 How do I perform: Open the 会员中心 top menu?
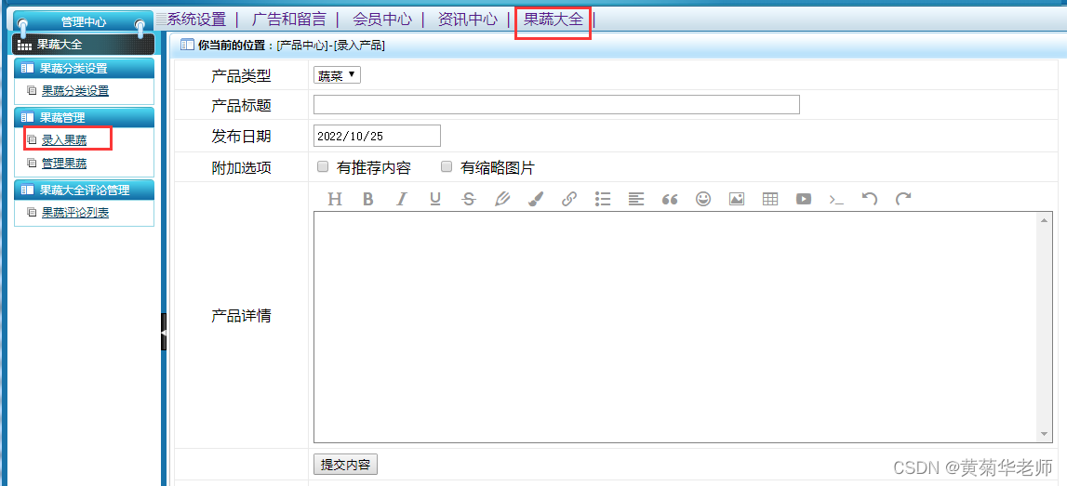(382, 19)
